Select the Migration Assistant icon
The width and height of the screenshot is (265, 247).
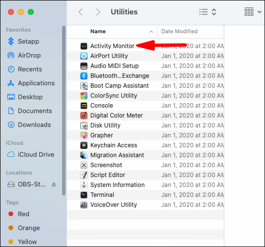84,155
